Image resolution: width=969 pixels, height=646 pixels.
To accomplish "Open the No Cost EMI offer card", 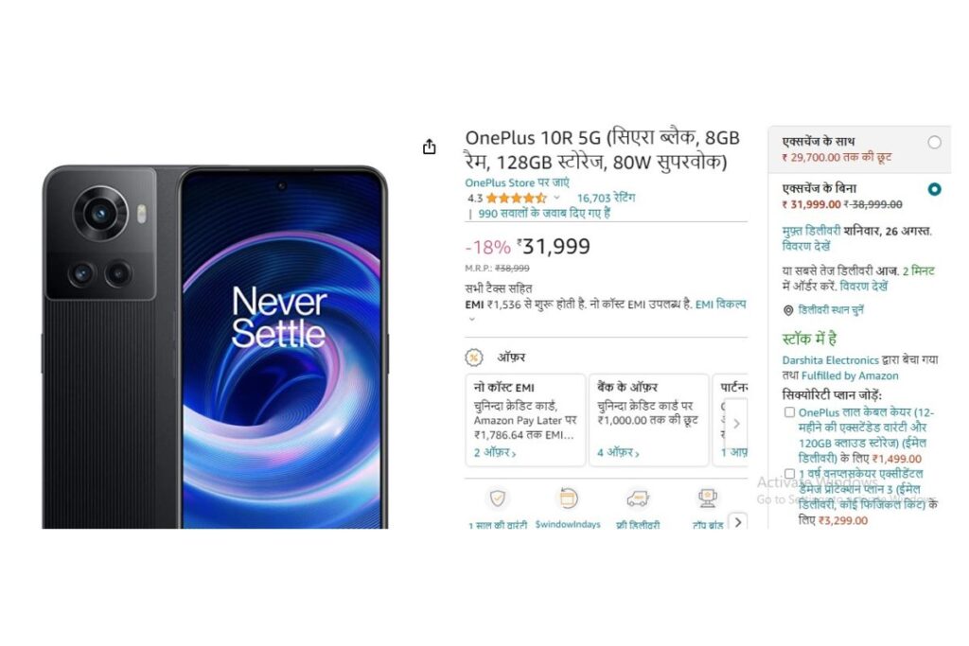I will coord(525,420).
